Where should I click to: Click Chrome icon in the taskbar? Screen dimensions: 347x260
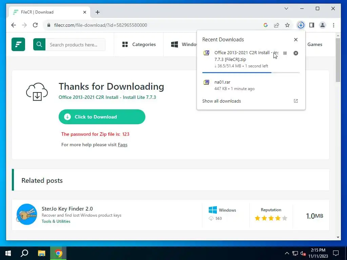(x=58, y=253)
